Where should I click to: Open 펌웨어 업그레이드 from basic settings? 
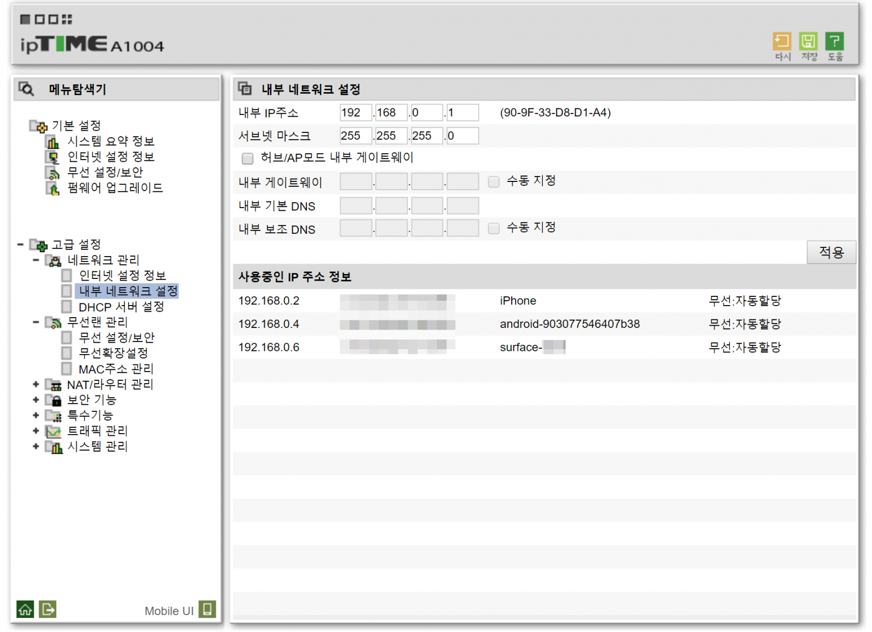(114, 188)
